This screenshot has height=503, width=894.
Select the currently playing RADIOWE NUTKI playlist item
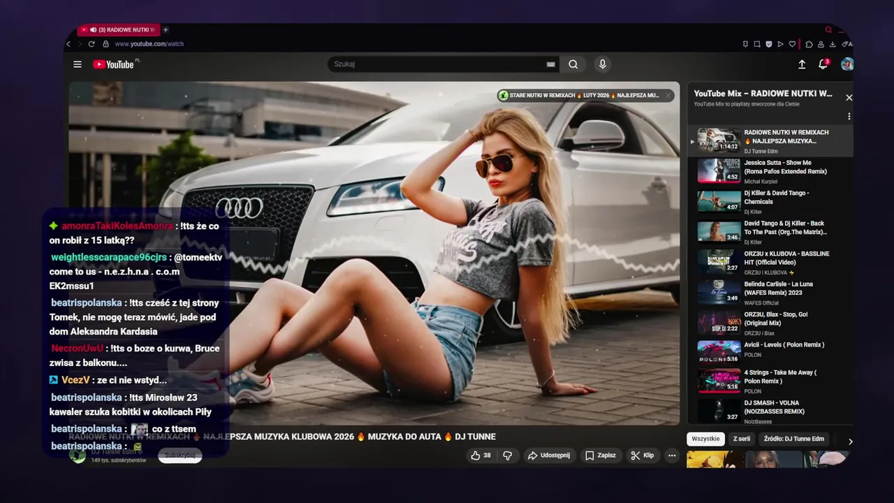coord(770,141)
